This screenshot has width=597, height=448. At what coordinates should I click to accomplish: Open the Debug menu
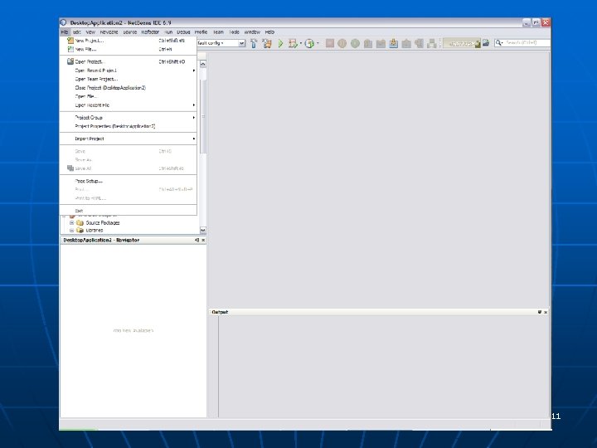pos(183,32)
